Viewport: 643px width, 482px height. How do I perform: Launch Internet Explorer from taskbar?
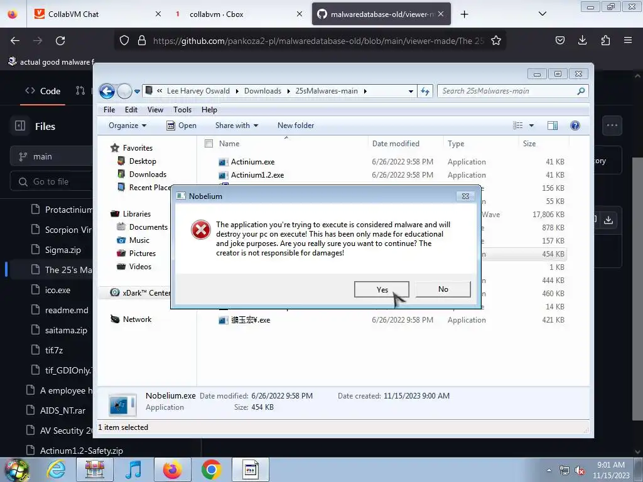tap(56, 469)
